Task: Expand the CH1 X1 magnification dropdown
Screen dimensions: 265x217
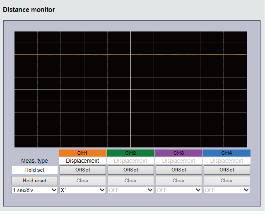Action: point(83,190)
